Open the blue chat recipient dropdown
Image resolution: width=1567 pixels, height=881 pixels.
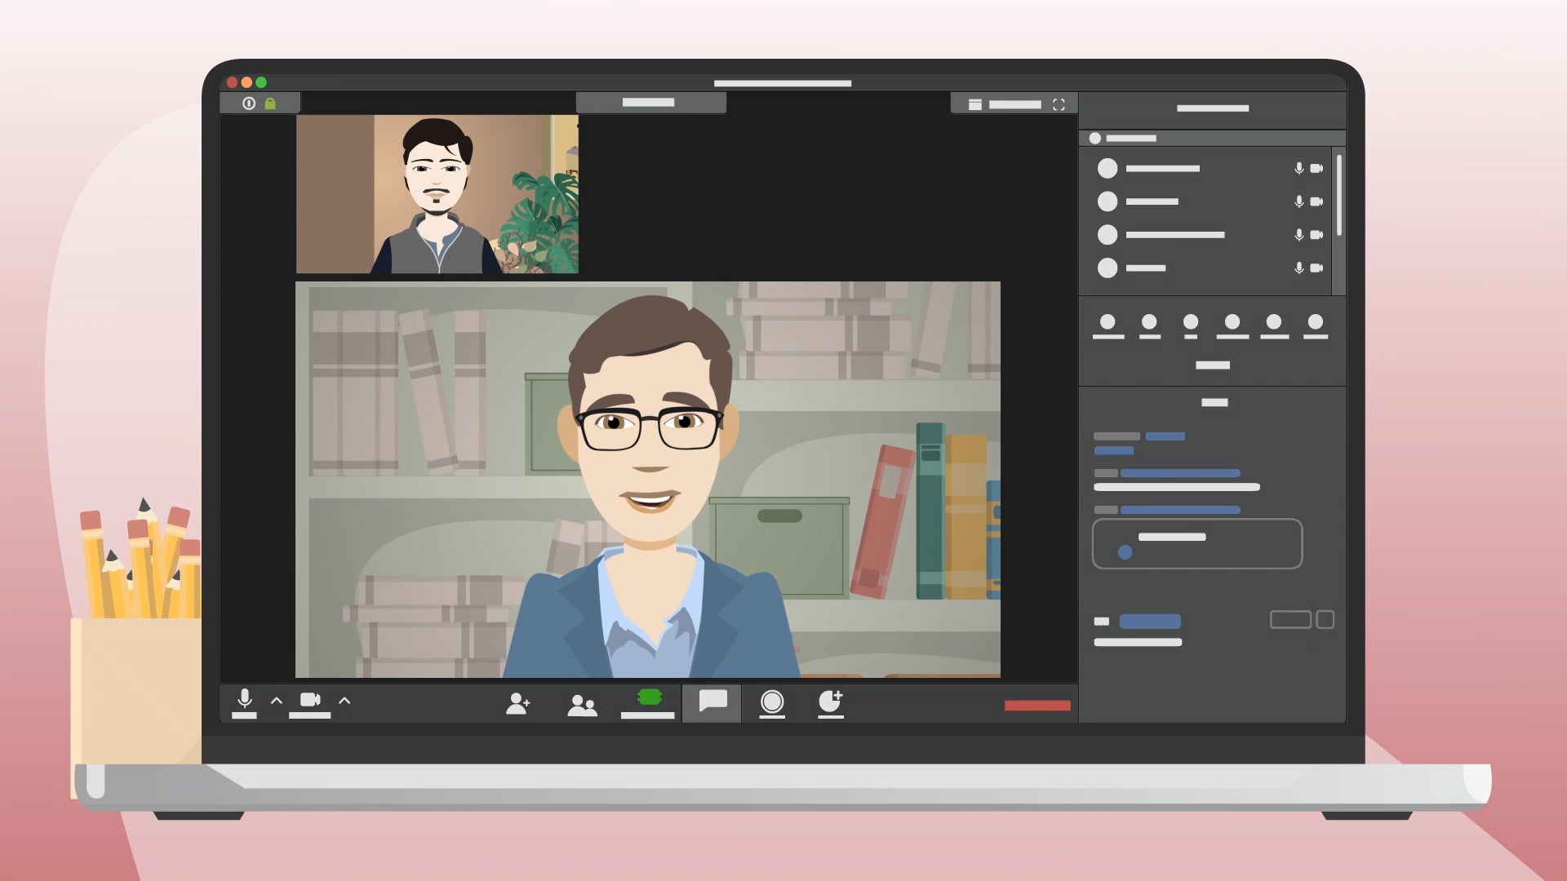1150,622
